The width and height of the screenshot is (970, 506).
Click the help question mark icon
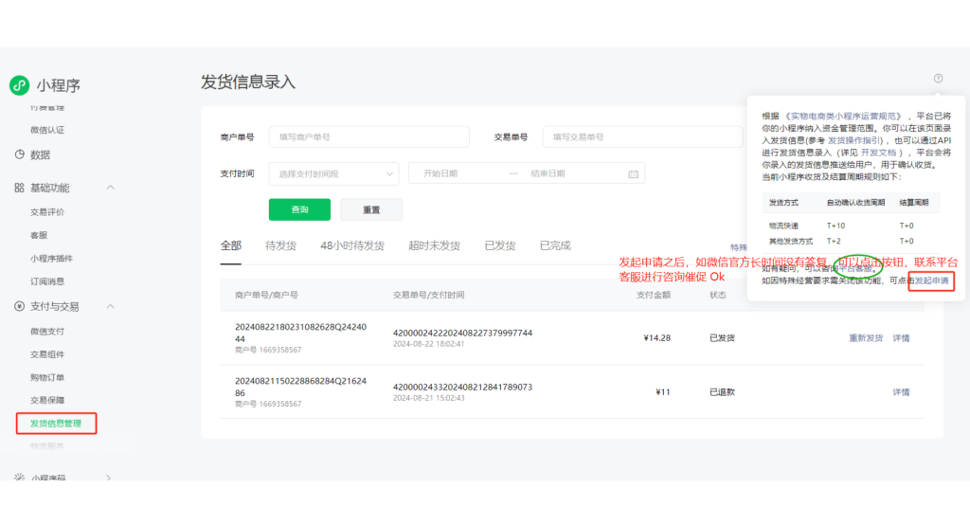938,79
